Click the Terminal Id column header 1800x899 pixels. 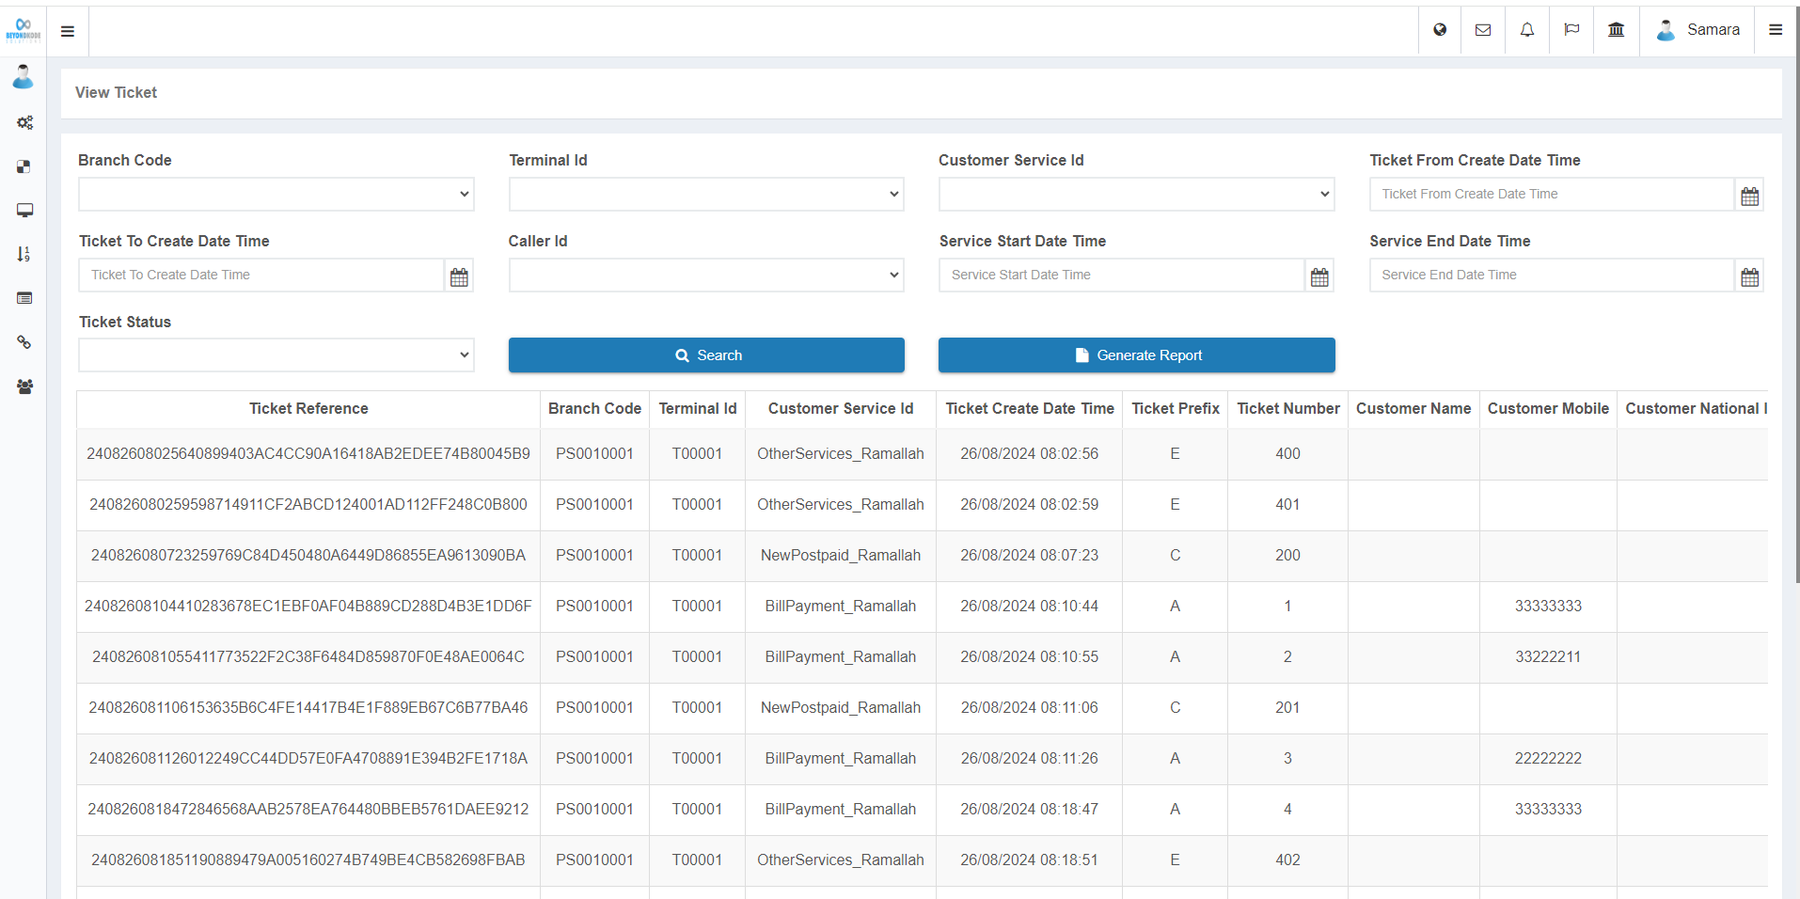(x=698, y=409)
